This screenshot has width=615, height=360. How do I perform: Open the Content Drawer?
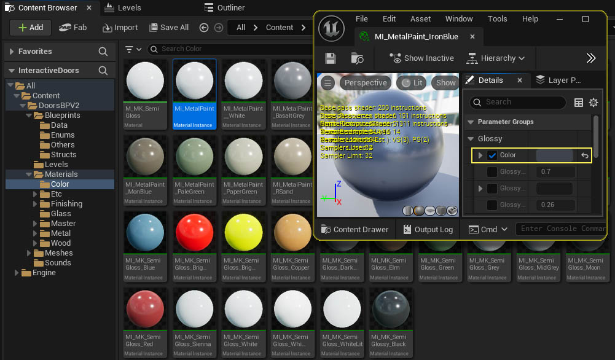click(x=355, y=229)
